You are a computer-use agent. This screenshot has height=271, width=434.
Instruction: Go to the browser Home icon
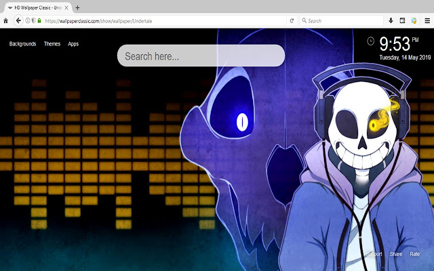coord(5,21)
